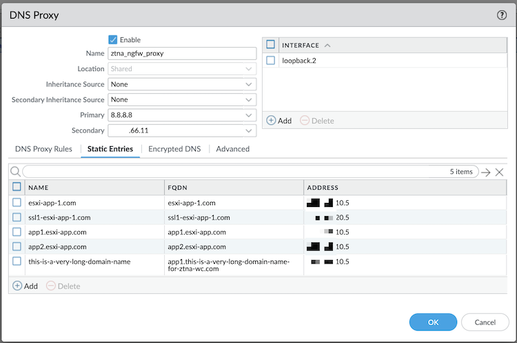Click the search magnifier icon in static entries
The height and width of the screenshot is (343, 517).
[15, 171]
